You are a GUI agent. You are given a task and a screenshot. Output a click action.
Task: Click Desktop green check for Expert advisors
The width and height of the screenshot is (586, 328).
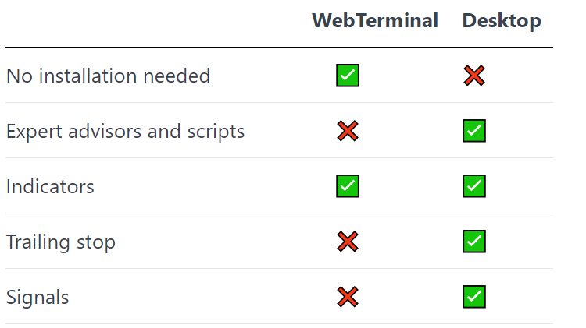[473, 131]
